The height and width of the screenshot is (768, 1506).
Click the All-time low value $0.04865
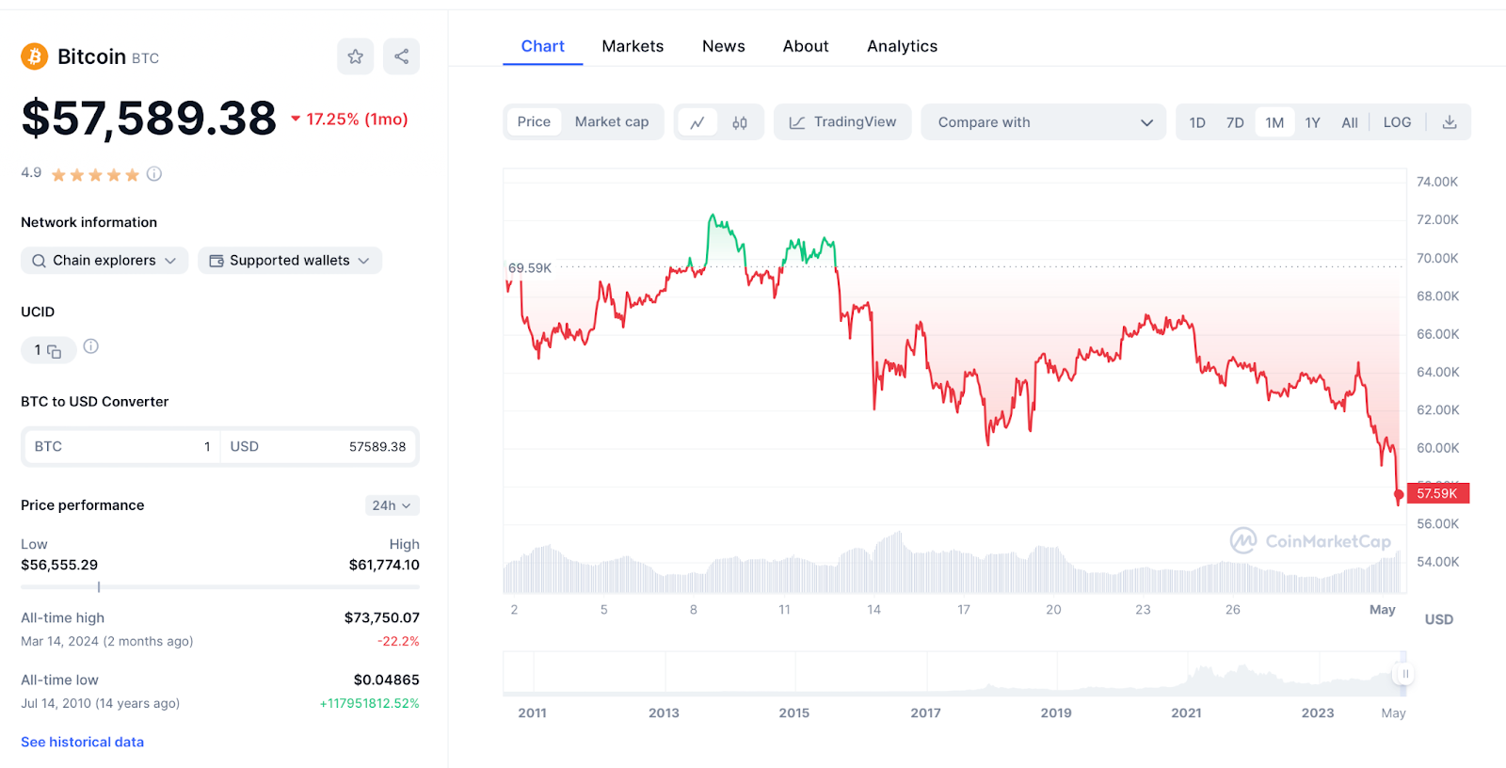pos(387,680)
